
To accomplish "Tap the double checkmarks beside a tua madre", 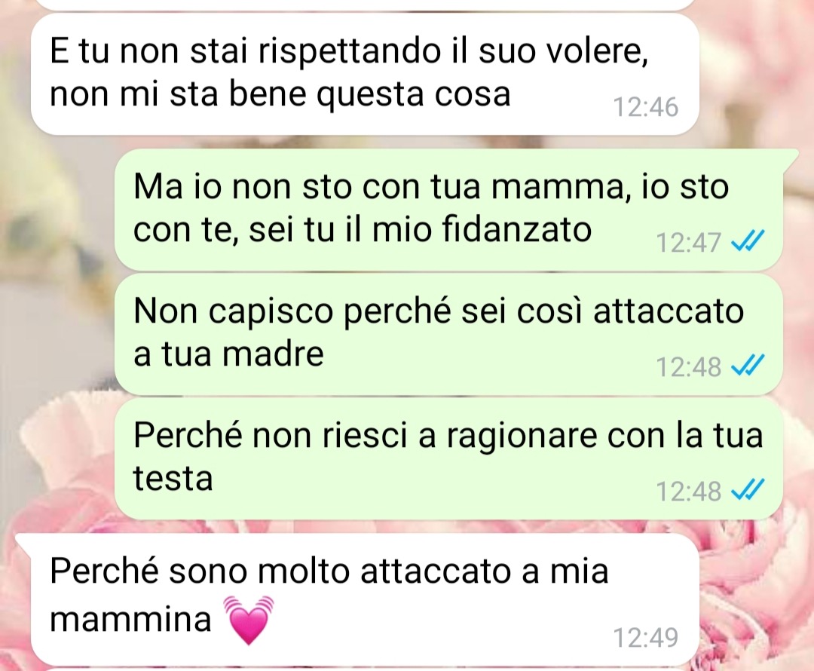I will pyautogui.click(x=747, y=366).
